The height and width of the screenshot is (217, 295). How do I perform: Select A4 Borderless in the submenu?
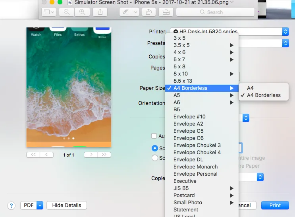click(x=264, y=95)
